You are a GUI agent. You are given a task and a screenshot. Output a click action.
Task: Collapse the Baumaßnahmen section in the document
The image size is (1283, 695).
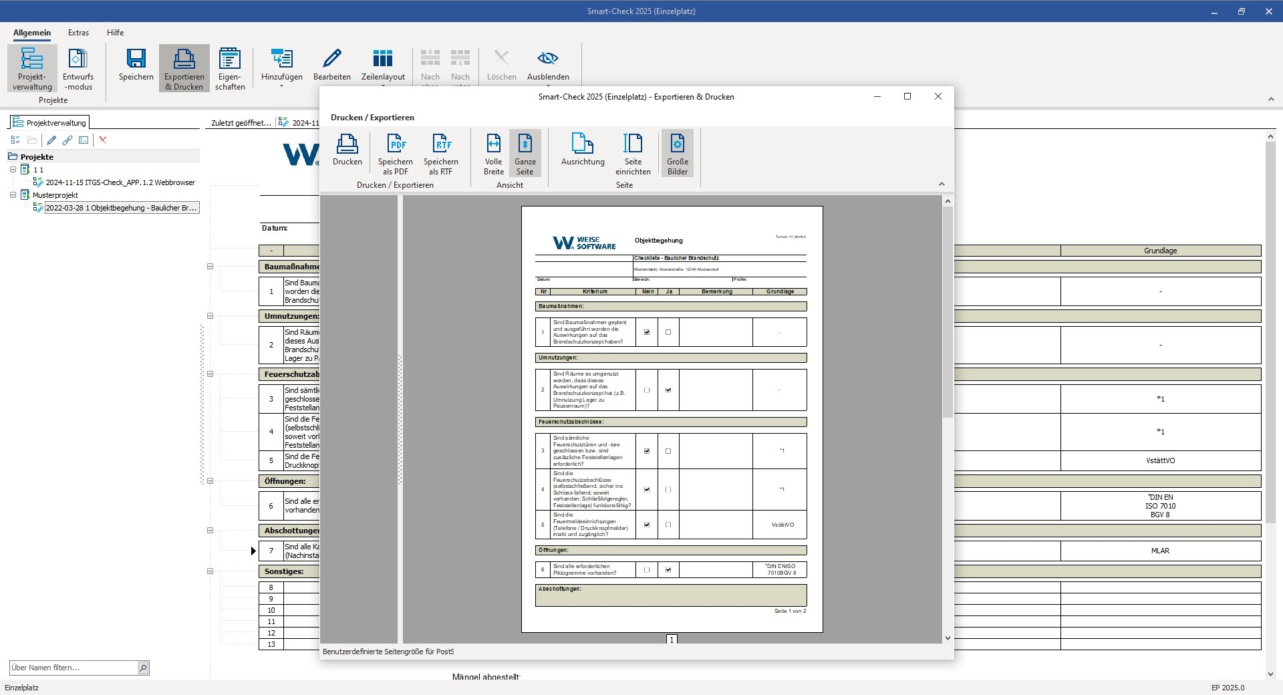(210, 267)
